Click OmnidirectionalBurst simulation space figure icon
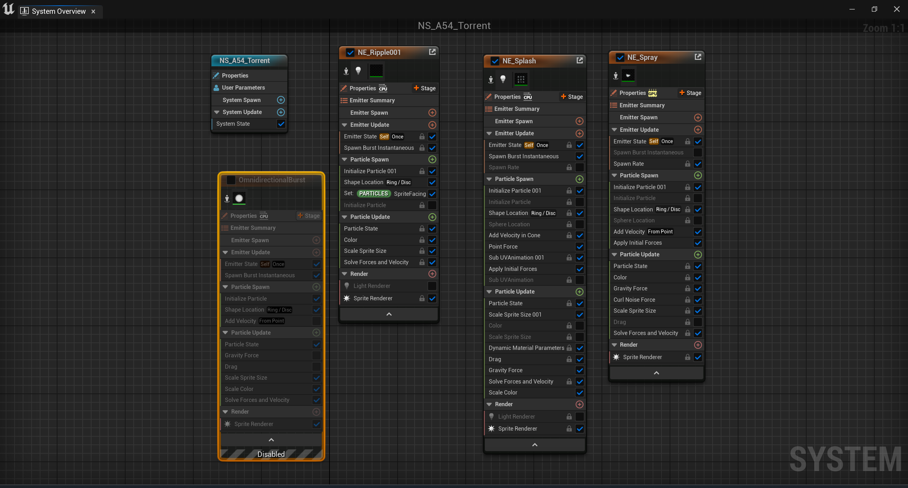 227,199
